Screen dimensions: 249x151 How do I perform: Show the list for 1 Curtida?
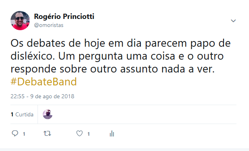[x=22, y=114]
